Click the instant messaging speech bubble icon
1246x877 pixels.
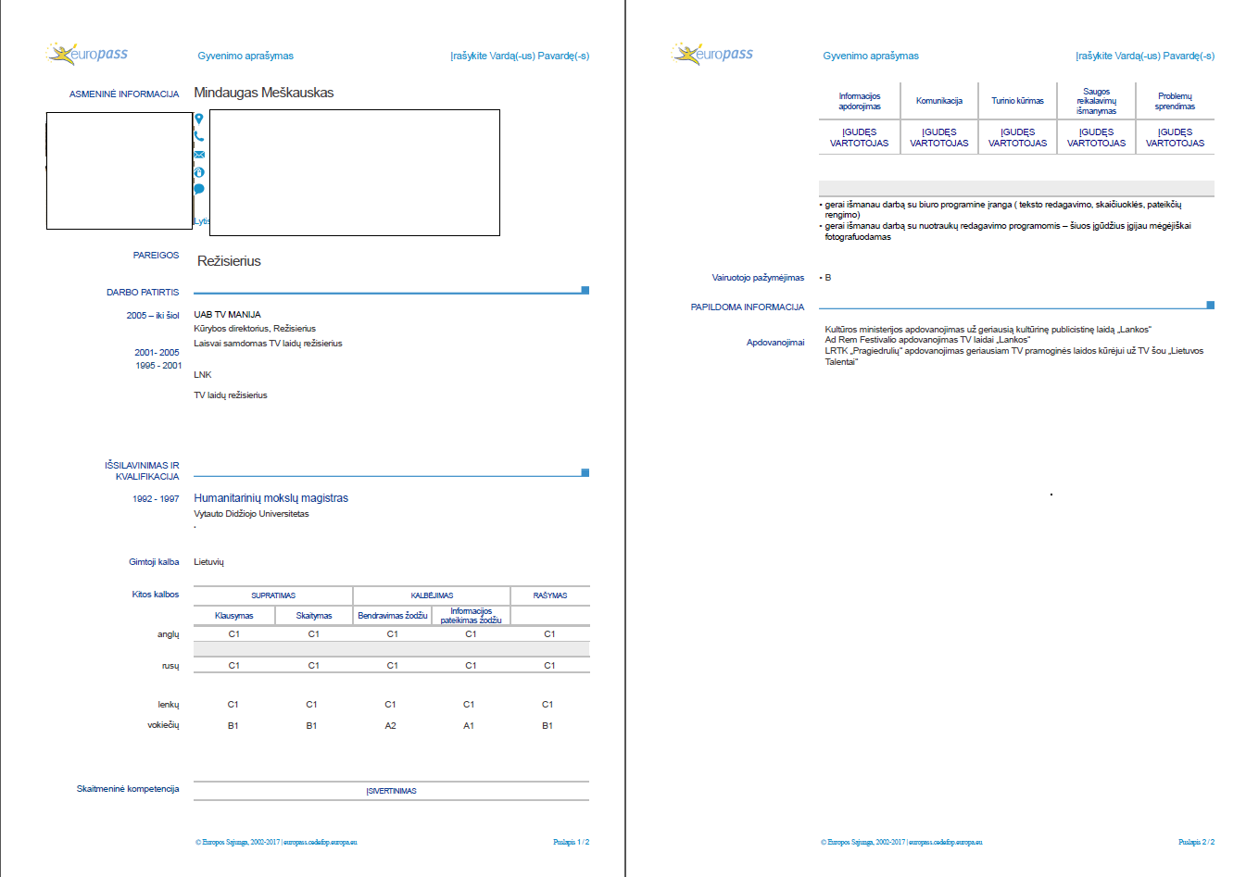tap(198, 189)
